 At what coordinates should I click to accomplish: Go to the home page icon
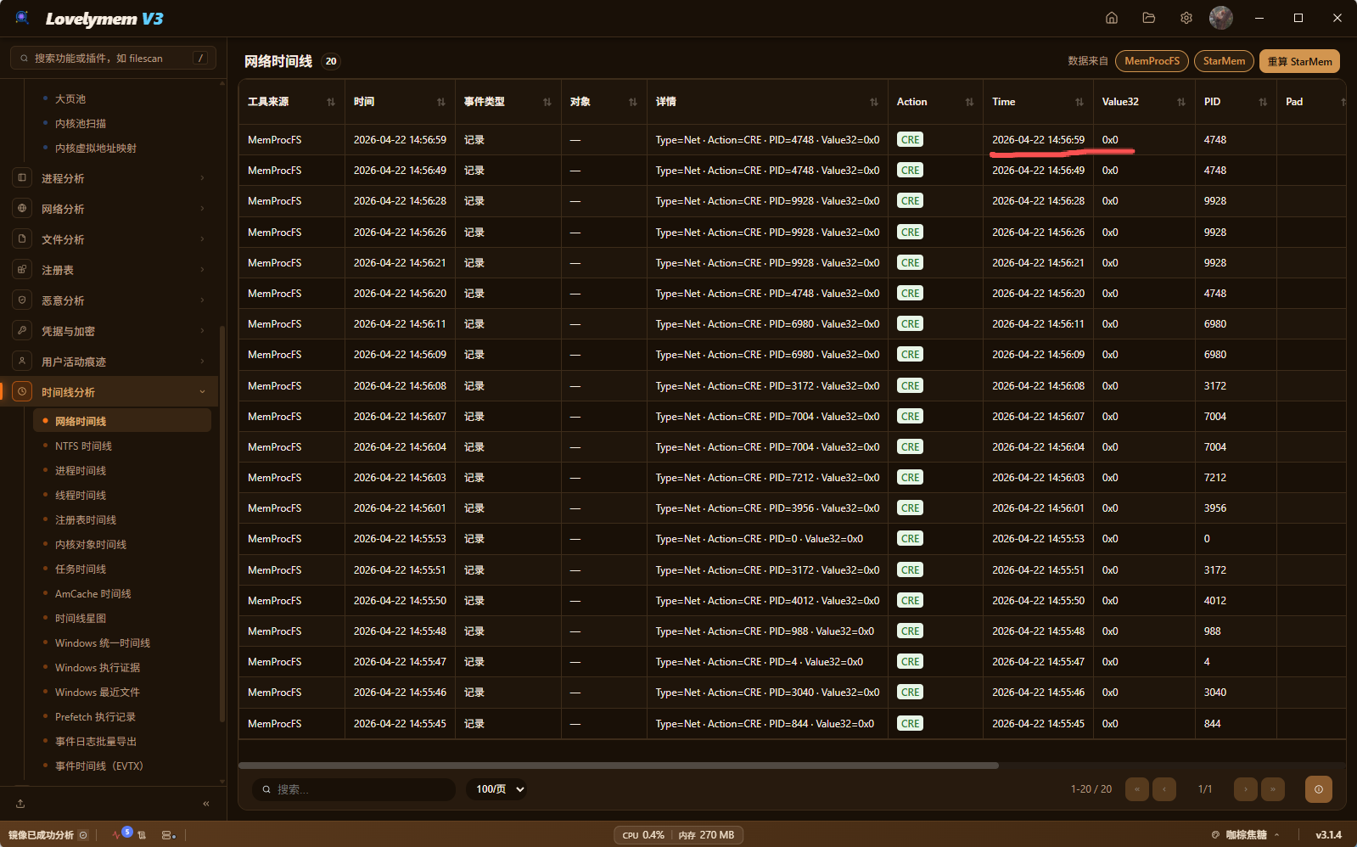[x=1112, y=18]
